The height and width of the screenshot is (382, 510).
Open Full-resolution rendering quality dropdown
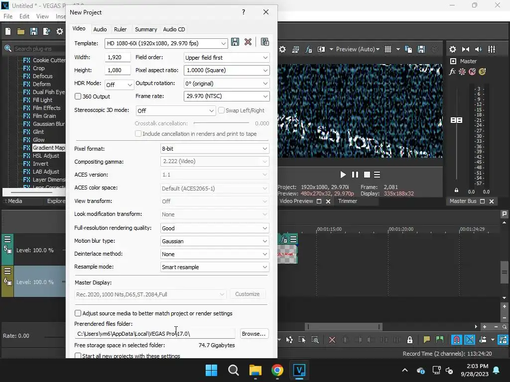tap(215, 228)
